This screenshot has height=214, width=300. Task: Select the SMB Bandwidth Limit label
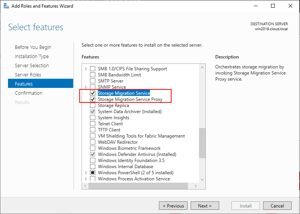tap(119, 75)
